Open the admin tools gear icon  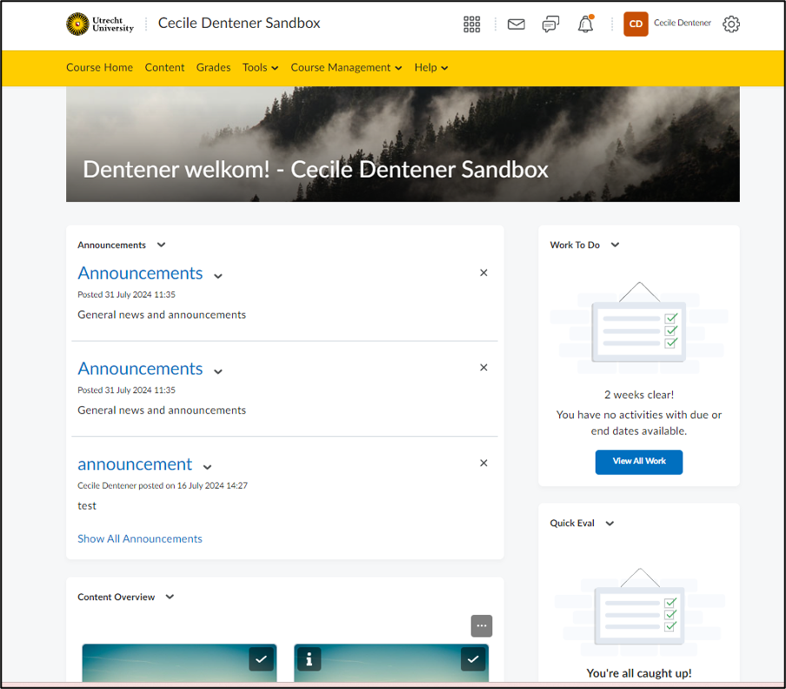731,23
